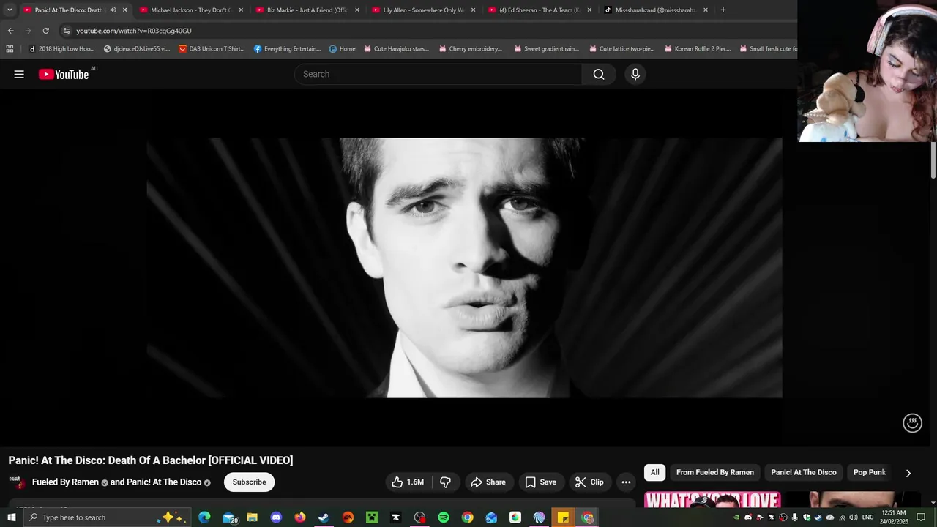
Task: Switch to the Ed Sheeran tab
Action: (540, 10)
